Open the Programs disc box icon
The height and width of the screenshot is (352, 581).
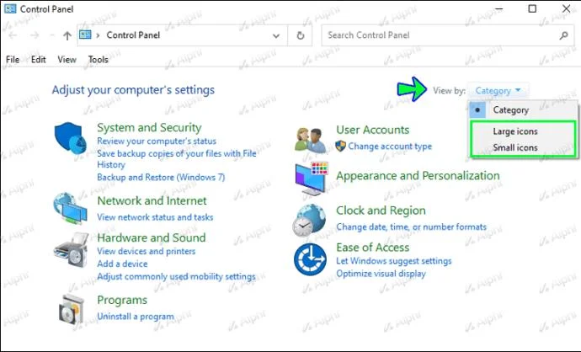pos(71,310)
